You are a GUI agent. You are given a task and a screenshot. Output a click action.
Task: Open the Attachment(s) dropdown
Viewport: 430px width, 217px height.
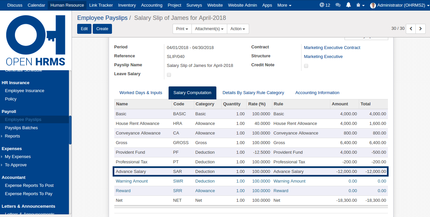coord(209,29)
